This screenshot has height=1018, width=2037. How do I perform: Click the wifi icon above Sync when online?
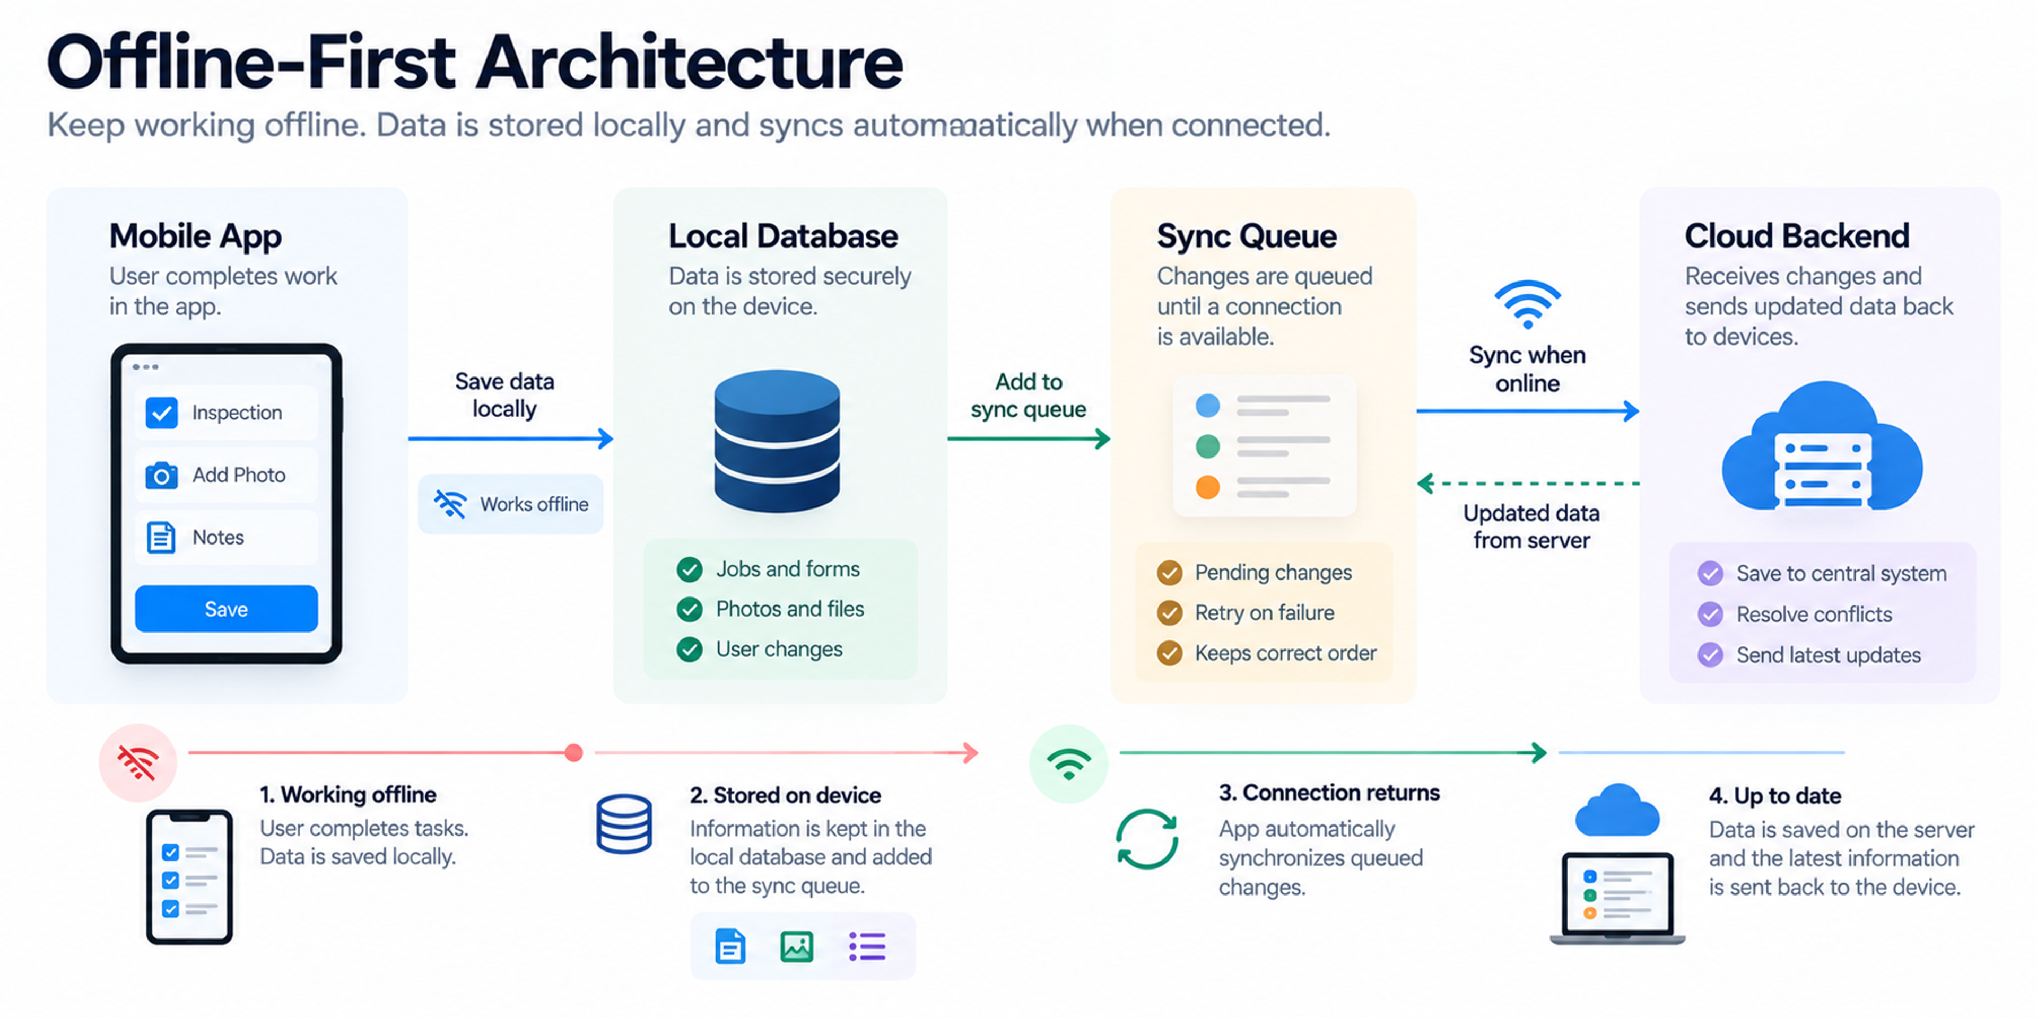(1527, 304)
